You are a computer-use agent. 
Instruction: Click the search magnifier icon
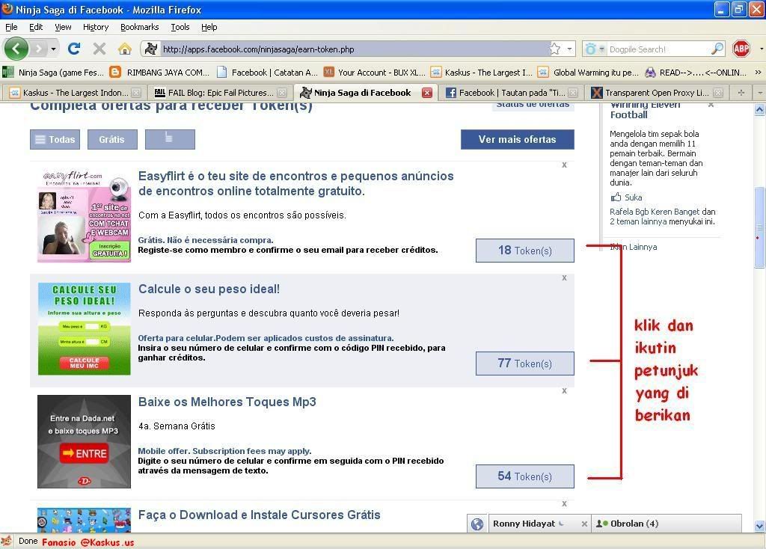point(717,49)
